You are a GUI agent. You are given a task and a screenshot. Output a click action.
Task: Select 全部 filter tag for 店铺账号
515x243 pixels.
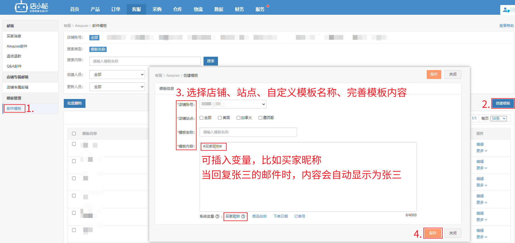pos(94,38)
